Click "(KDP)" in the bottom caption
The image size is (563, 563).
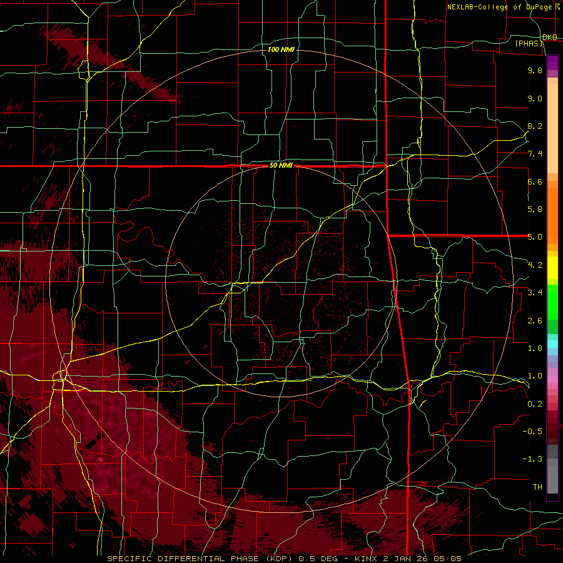point(278,559)
